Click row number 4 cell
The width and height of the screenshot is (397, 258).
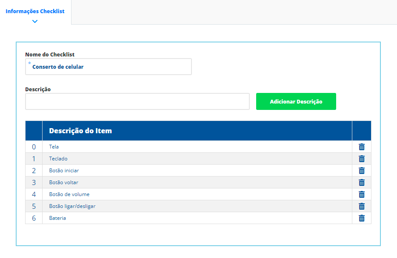click(x=34, y=194)
